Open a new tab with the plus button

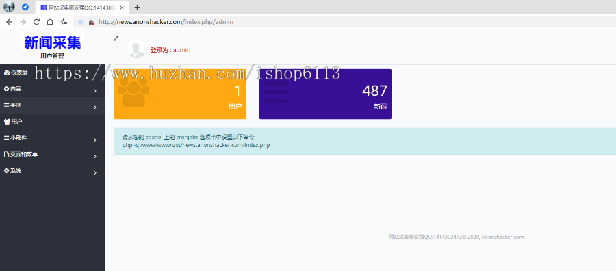tap(137, 7)
